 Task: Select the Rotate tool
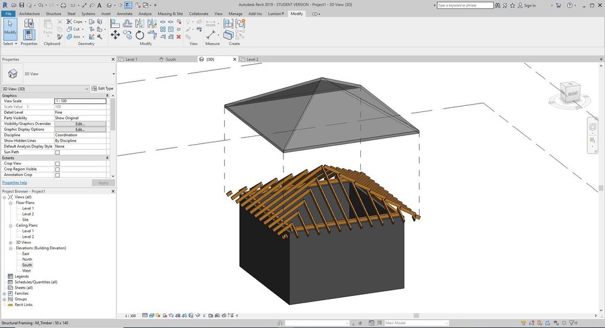tap(140, 36)
